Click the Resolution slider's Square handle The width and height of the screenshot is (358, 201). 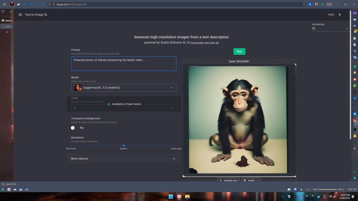[x=124, y=146]
